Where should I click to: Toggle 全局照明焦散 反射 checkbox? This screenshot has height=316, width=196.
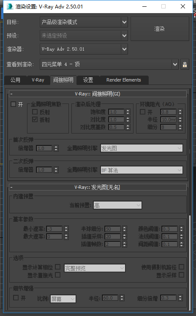[35, 112]
